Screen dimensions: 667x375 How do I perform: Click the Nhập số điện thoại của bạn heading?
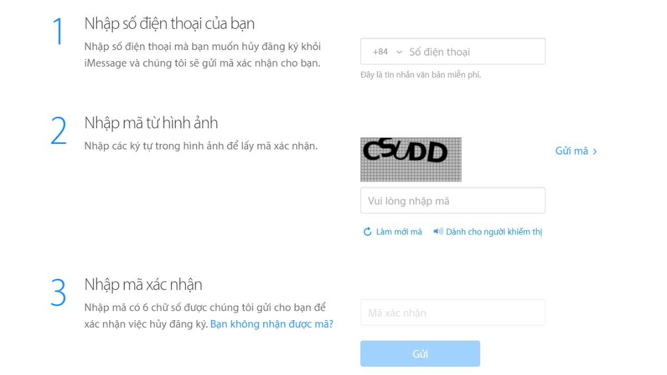pos(170,23)
